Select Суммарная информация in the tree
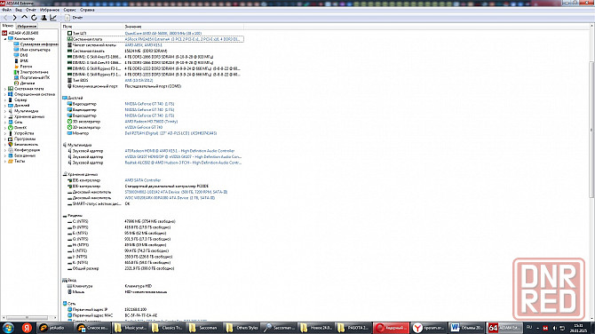This screenshot has width=595, height=334. click(36, 44)
